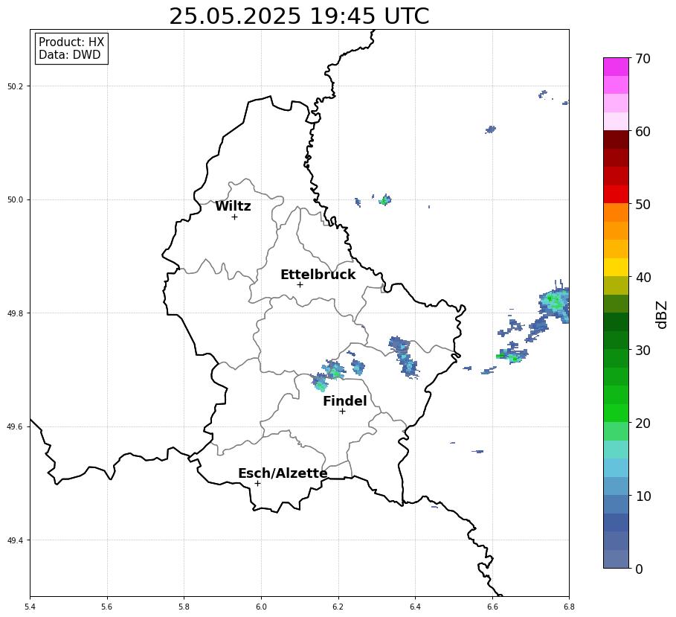676x617 pixels.
Task: Click the small green echo near 50.0 latitude
Action: click(385, 199)
